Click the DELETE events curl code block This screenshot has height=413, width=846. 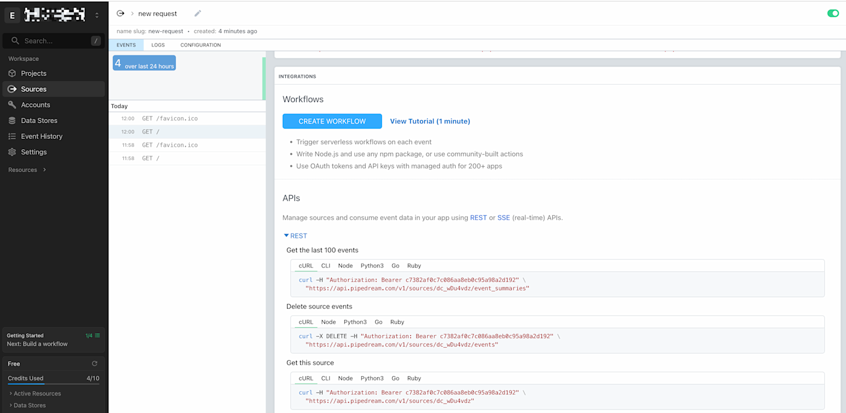coord(557,341)
